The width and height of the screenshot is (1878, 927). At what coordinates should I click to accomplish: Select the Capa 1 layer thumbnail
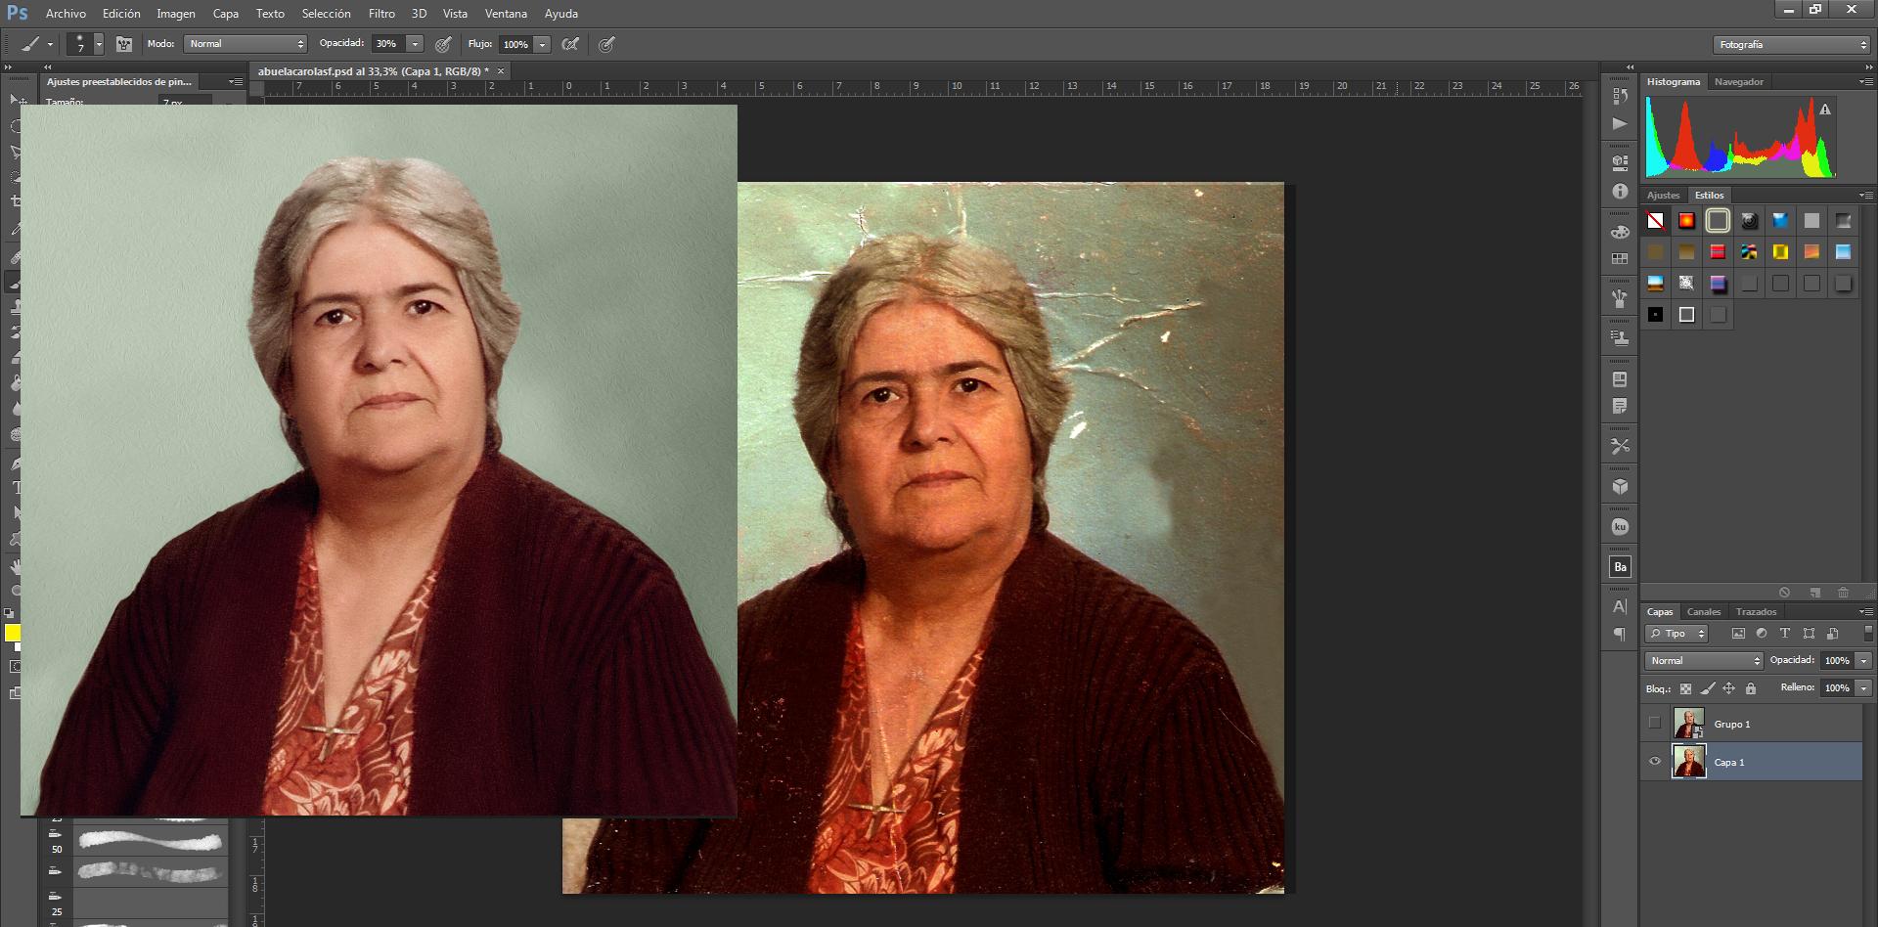point(1689,762)
